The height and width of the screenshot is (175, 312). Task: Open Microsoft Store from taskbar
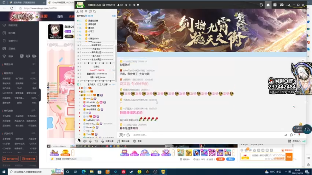(x=99, y=171)
